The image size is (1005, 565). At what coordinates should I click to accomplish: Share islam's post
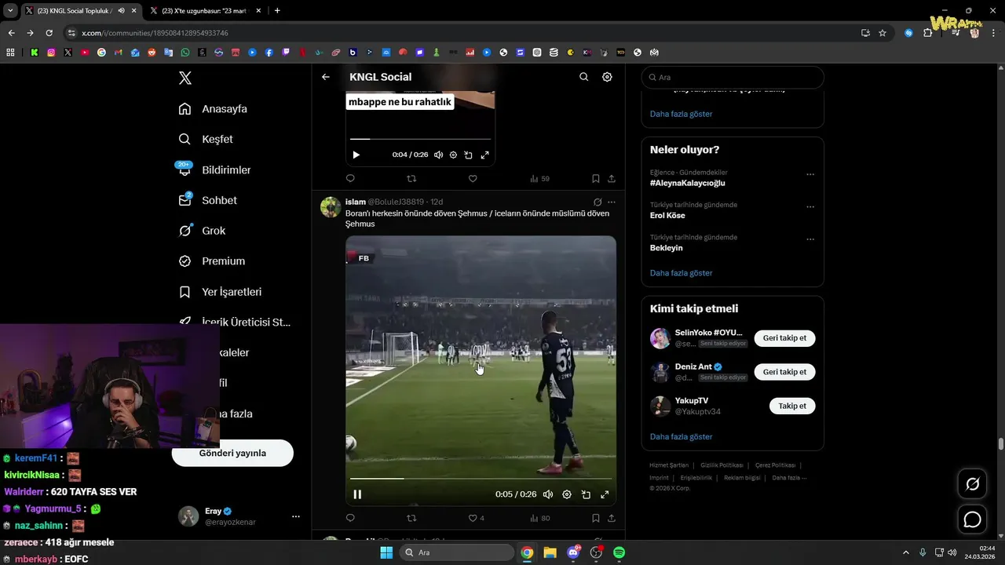coord(612,518)
